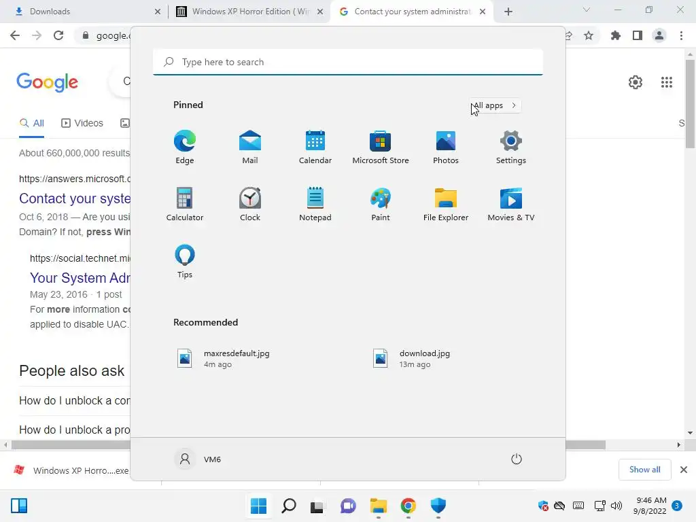Image resolution: width=696 pixels, height=522 pixels.
Task: Open the VM6 user account menu
Action: [198, 459]
